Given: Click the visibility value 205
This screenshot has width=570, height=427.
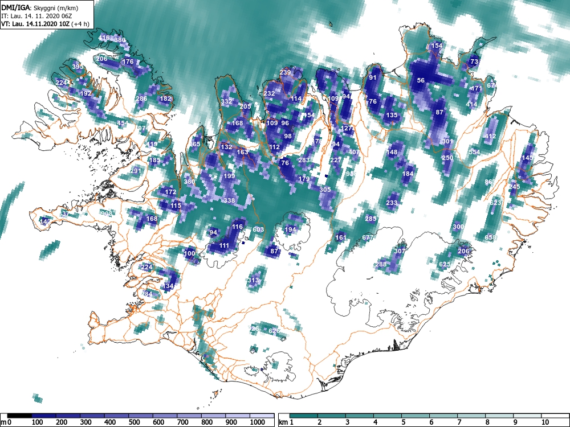Looking at the screenshot, I should click(245, 106).
